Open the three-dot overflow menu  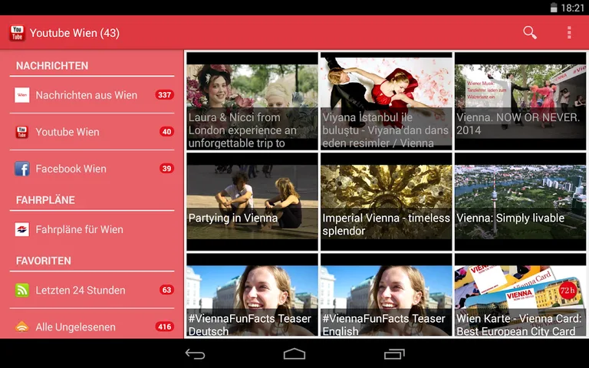pyautogui.click(x=569, y=33)
